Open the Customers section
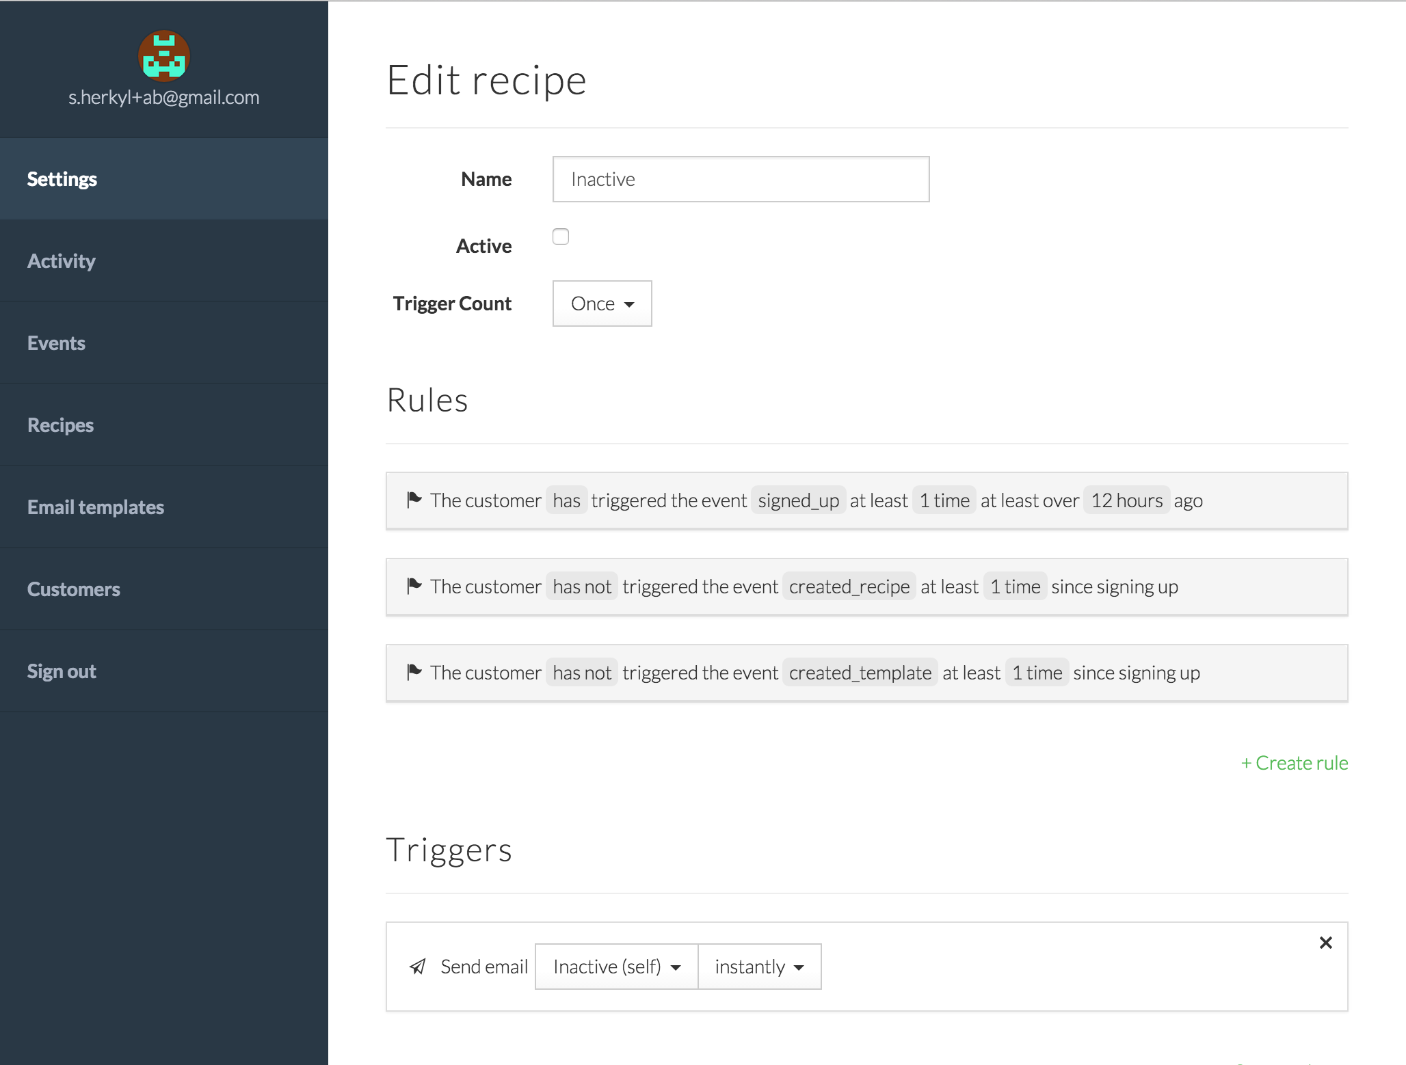This screenshot has height=1065, width=1406. (x=74, y=589)
